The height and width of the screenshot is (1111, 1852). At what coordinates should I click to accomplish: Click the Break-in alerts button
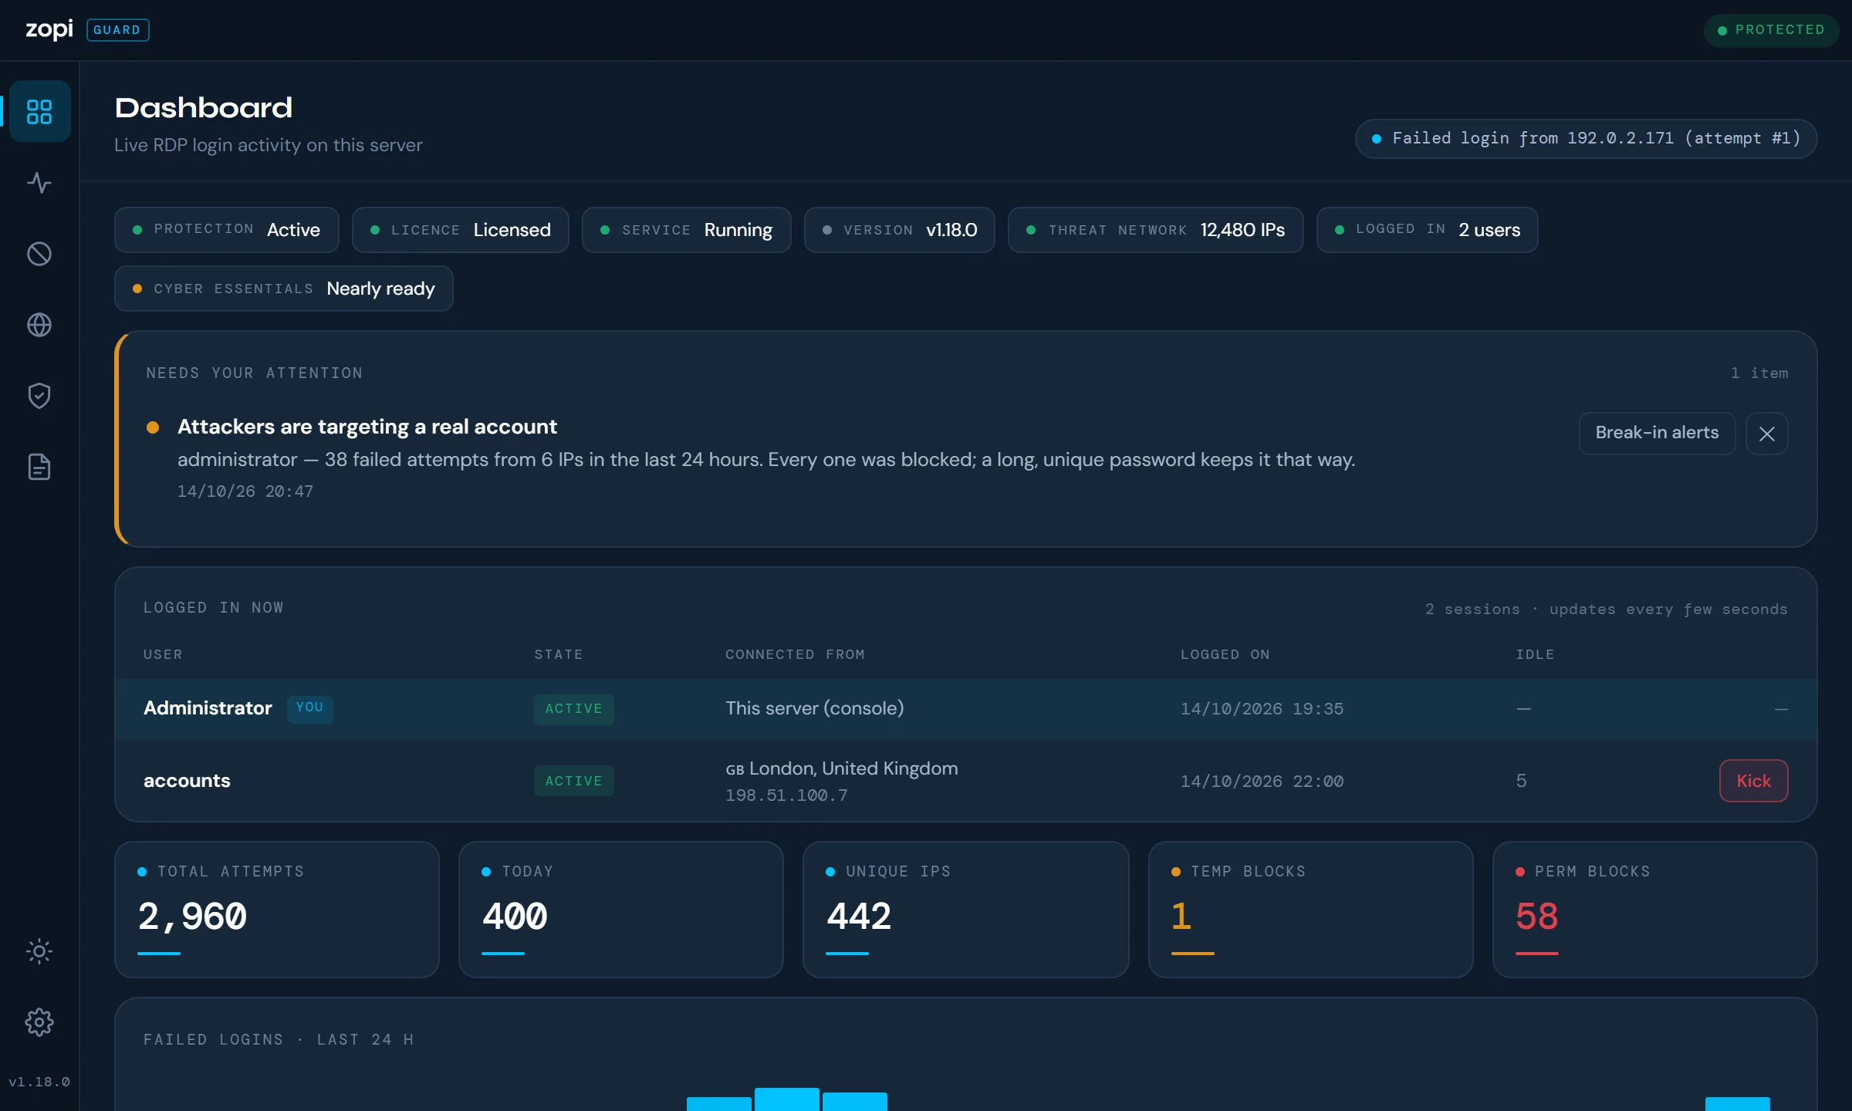click(x=1657, y=433)
